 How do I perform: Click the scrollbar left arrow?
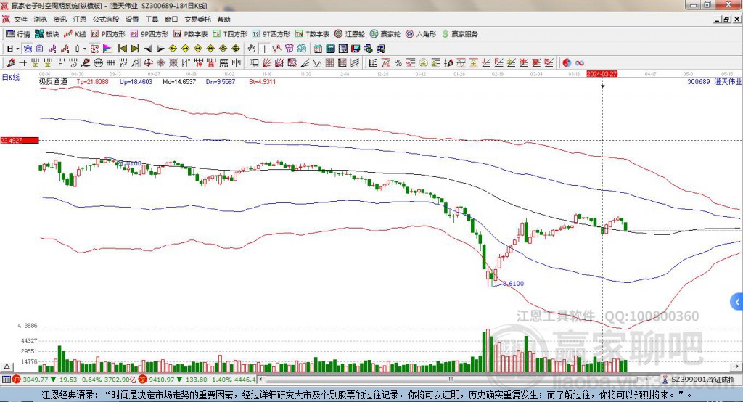coord(260,380)
